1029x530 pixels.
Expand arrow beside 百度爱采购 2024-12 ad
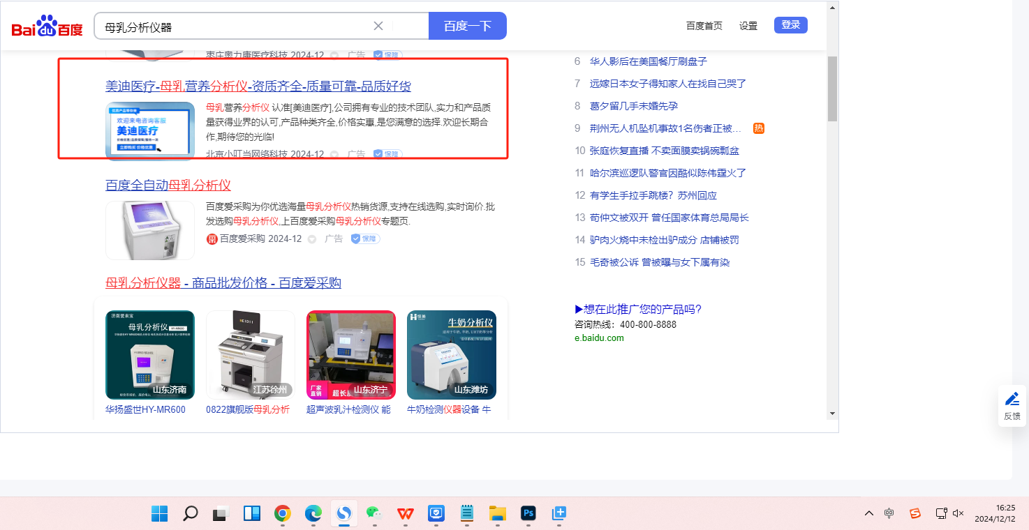312,239
